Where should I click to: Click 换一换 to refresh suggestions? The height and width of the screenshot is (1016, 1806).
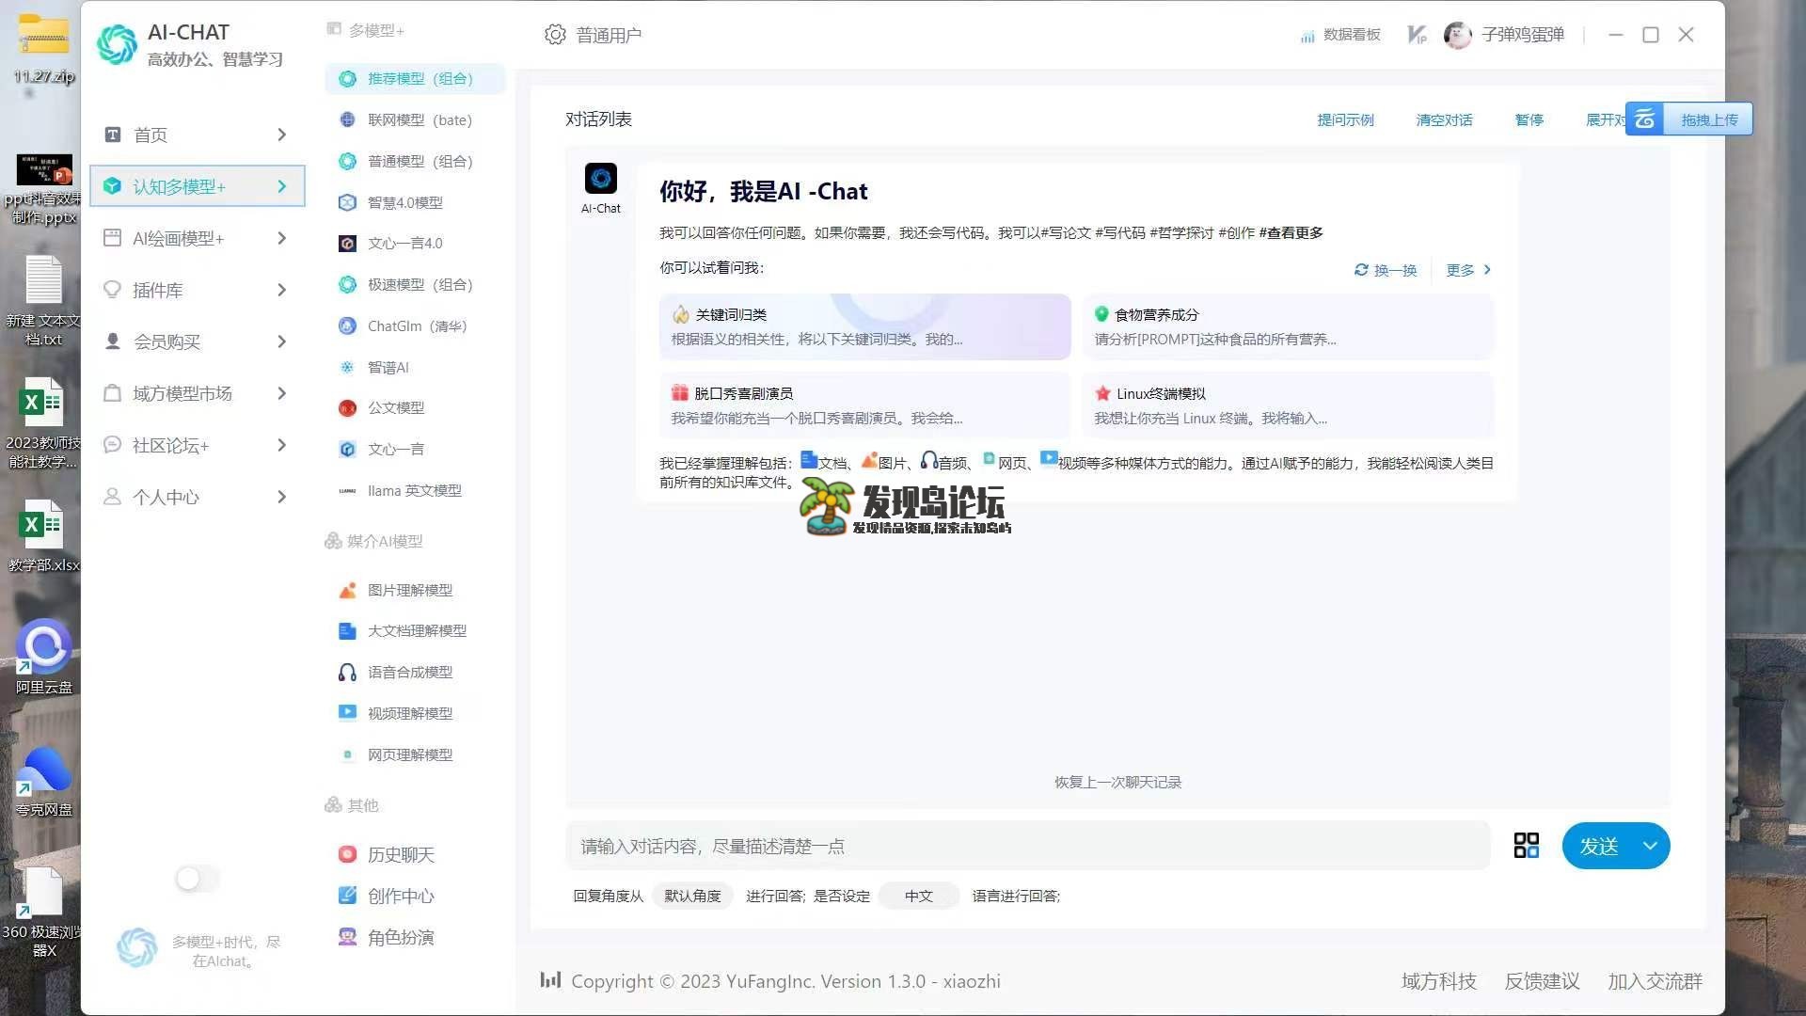pos(1386,270)
